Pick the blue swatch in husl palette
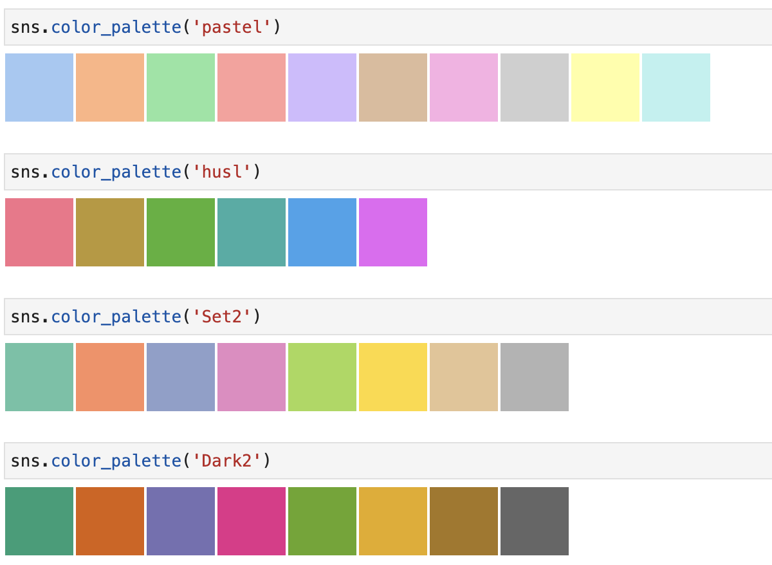This screenshot has width=772, height=565. [x=322, y=232]
